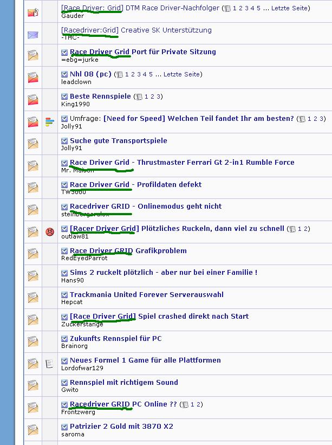Click author name 'leadclown'
The height and width of the screenshot is (445, 332).
[x=76, y=82]
